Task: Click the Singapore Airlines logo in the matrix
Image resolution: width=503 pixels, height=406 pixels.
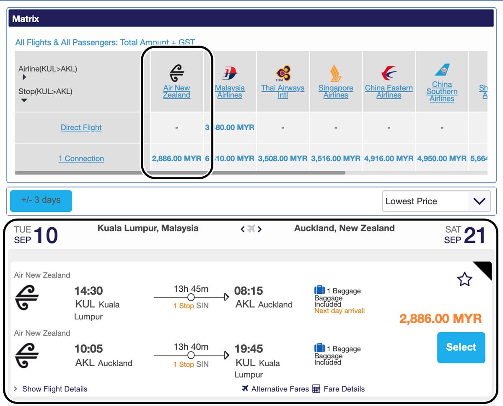Action: pos(336,74)
